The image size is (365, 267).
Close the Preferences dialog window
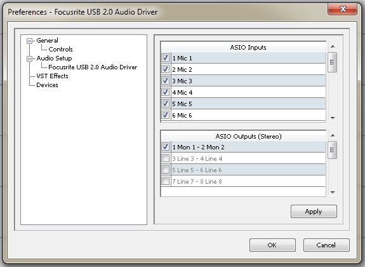pos(342,10)
